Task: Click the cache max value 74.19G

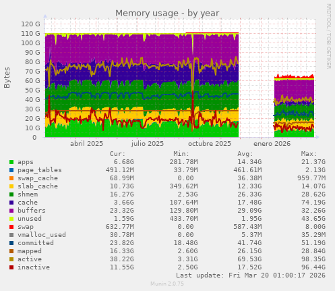Action: point(313,203)
